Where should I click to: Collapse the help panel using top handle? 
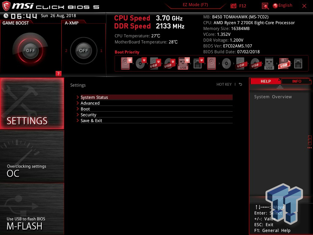(x=280, y=87)
